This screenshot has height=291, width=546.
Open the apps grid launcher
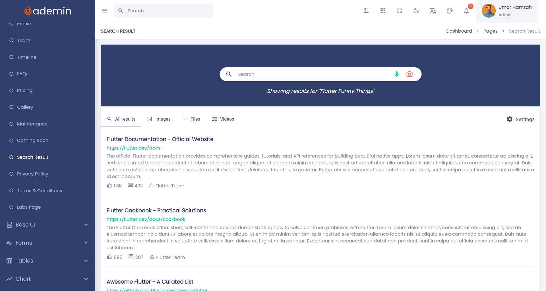pos(383,11)
